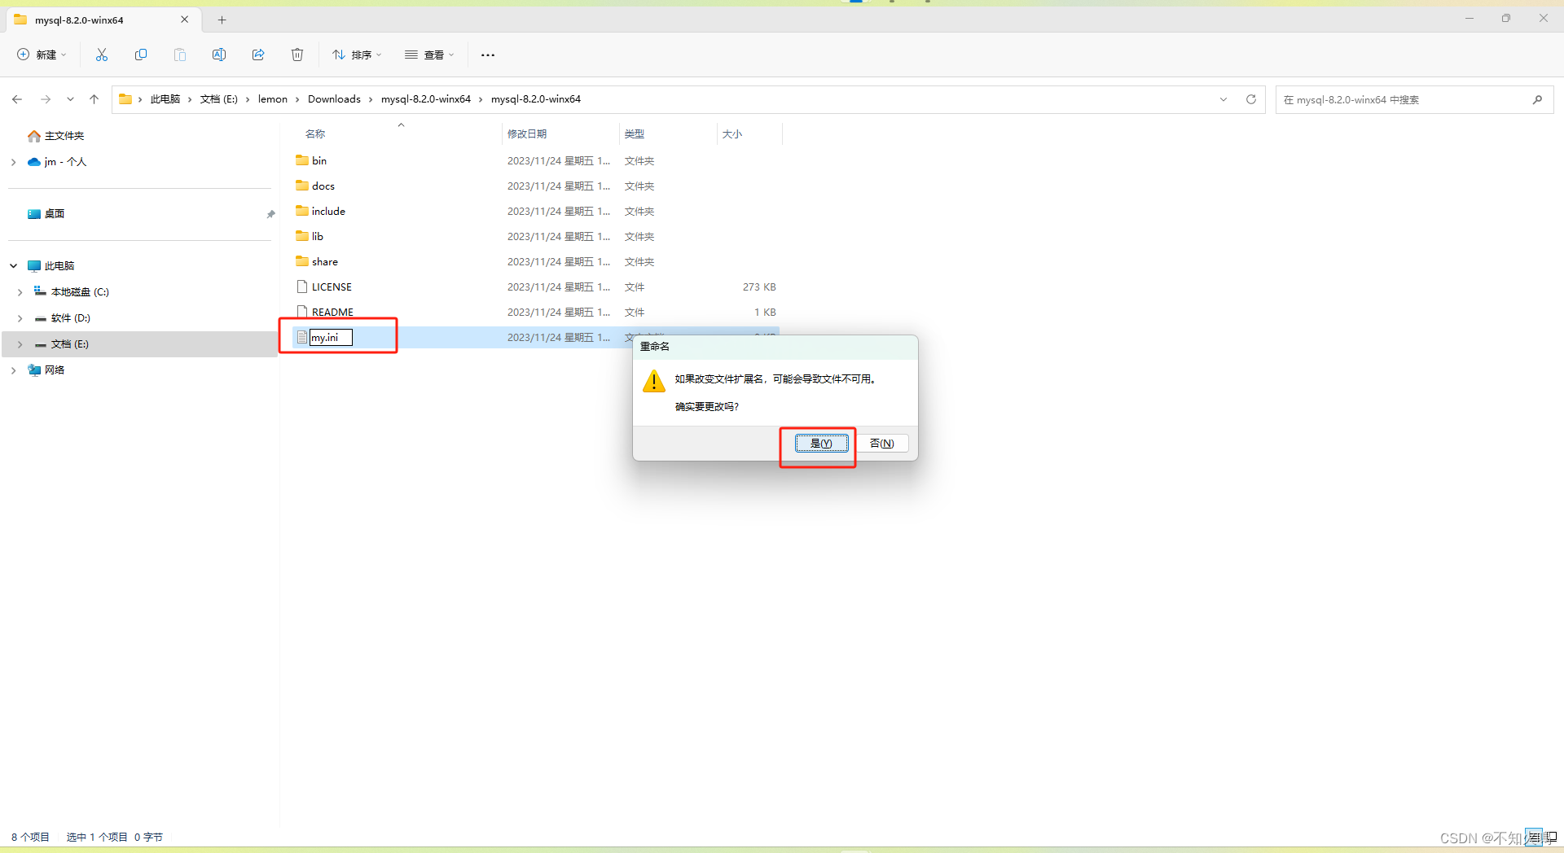
Task: Expand 本地磁盘 (C:) tree node
Action: (x=20, y=292)
